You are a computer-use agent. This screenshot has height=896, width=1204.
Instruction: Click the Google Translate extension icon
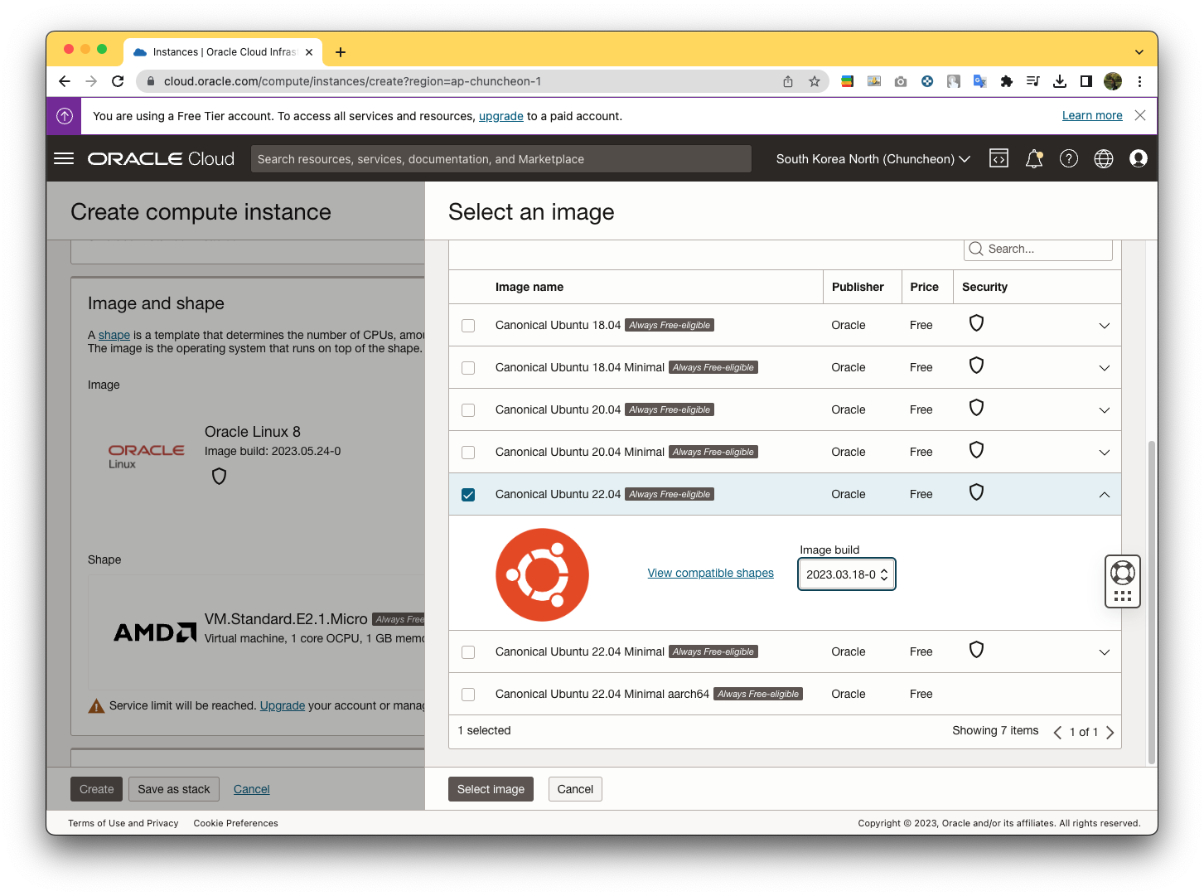tap(980, 81)
